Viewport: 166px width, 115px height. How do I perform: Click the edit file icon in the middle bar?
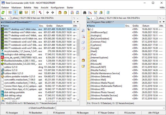coord(83,36)
